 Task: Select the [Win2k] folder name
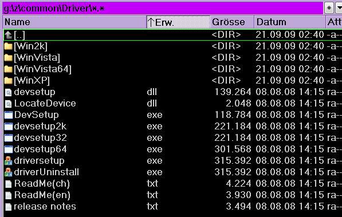(x=30, y=46)
